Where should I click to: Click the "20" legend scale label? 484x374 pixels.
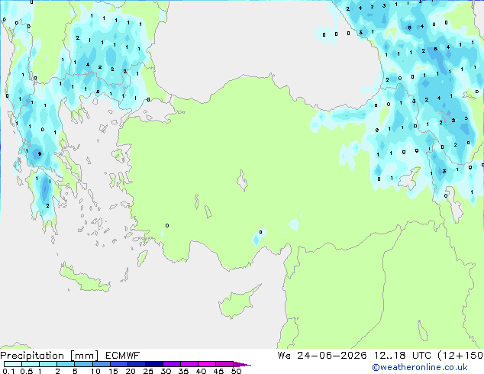pyautogui.click(x=131, y=371)
